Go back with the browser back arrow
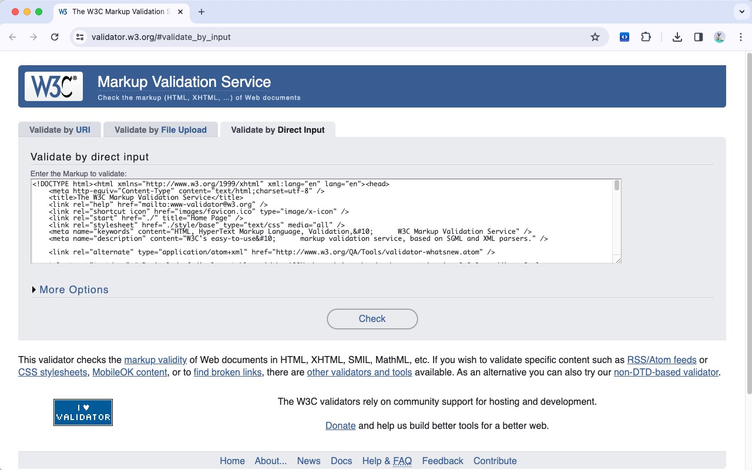752x470 pixels. click(12, 37)
